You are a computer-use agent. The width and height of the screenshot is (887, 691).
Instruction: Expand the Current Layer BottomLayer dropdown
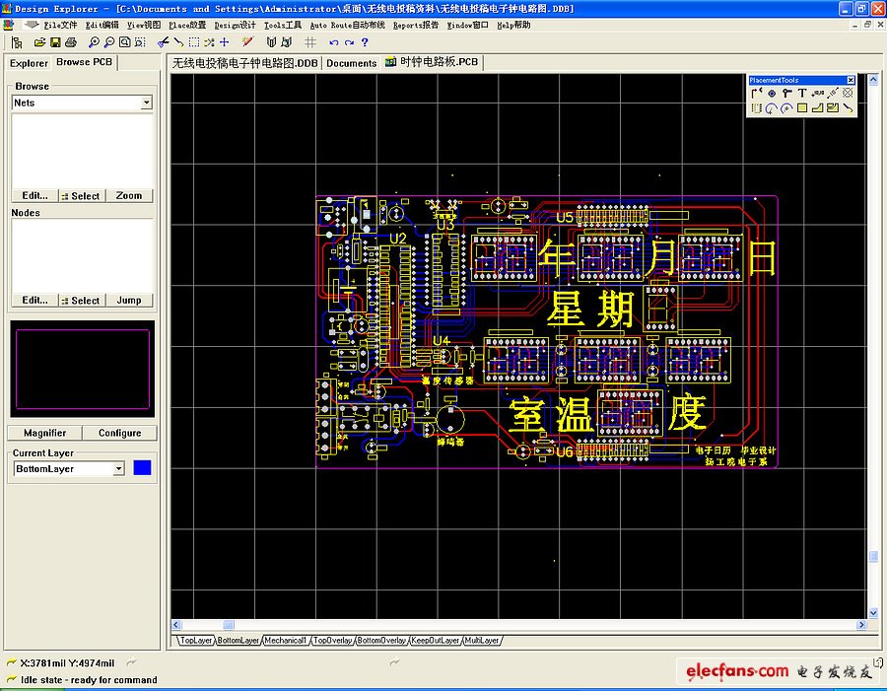tap(119, 469)
